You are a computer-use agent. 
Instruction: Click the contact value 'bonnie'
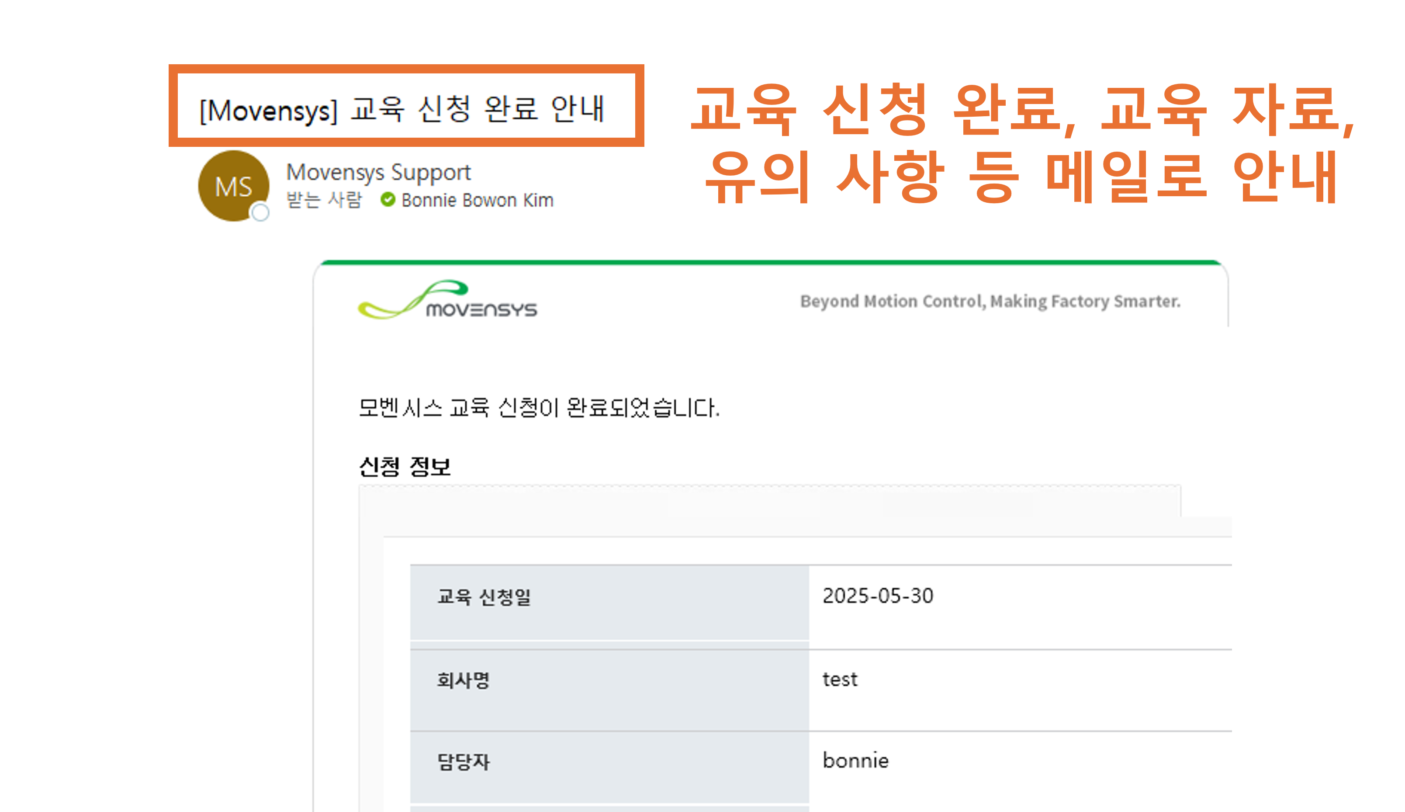855,761
